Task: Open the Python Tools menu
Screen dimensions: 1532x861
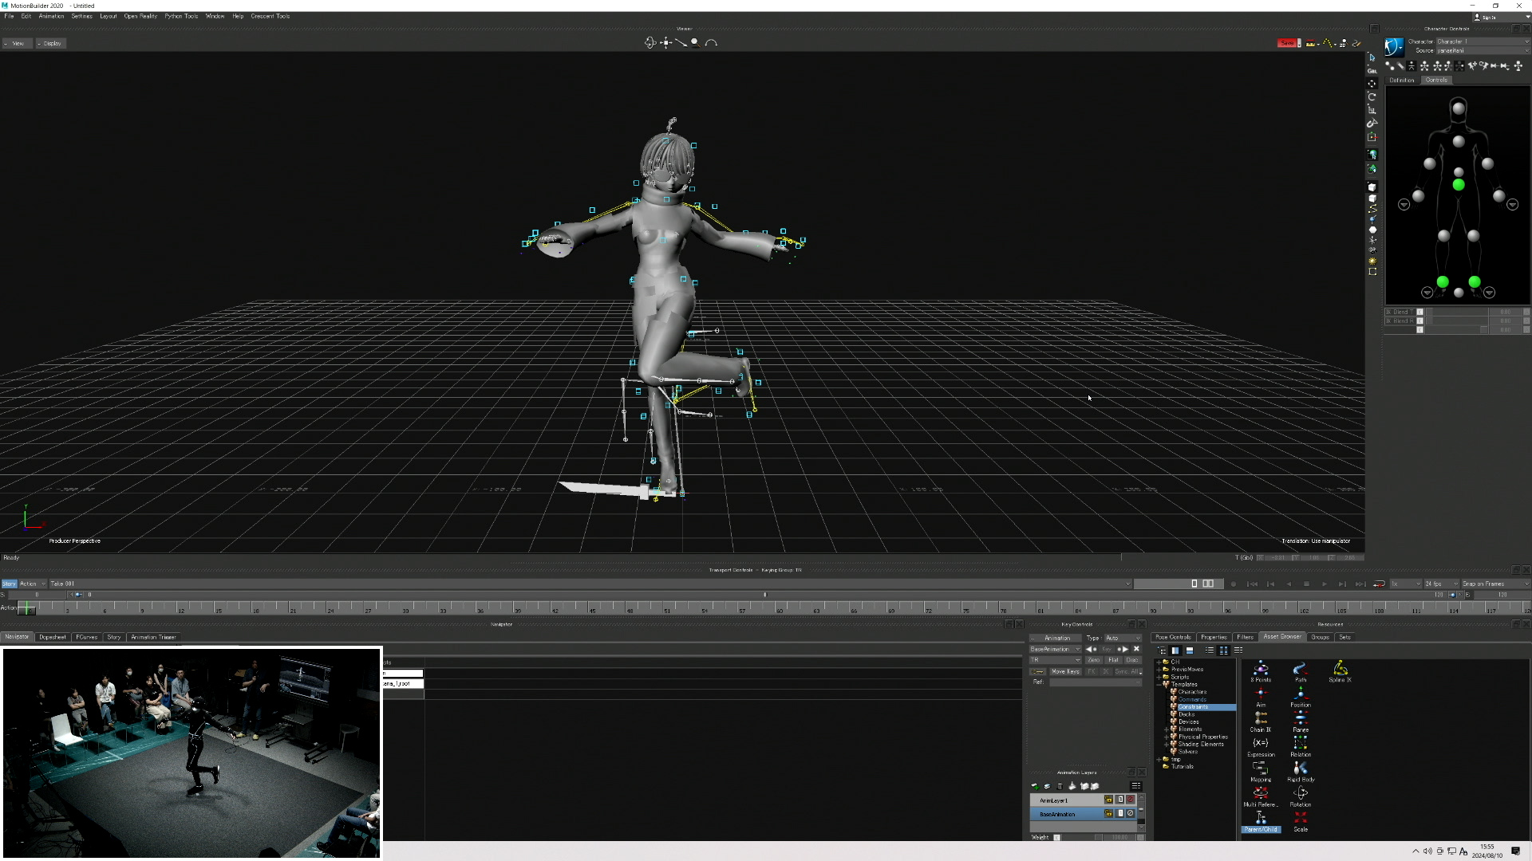Action: [x=181, y=16]
